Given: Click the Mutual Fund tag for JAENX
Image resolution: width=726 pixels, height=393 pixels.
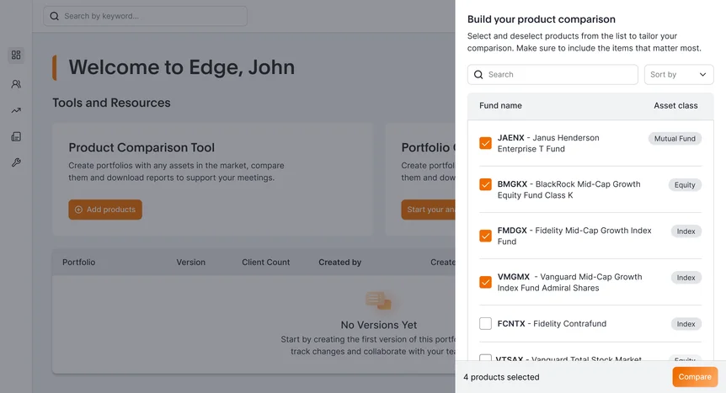Looking at the screenshot, I should coord(675,138).
